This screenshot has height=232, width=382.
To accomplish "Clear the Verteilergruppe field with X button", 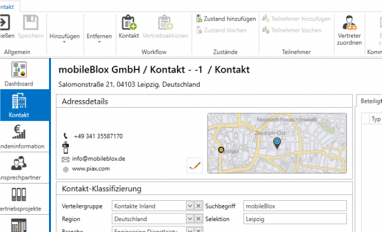I will tap(198, 206).
